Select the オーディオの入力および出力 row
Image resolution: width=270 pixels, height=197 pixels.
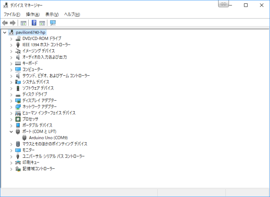(45, 57)
